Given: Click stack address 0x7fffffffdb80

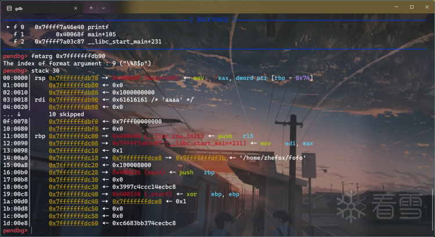Looking at the screenshot, I should coord(74,85).
